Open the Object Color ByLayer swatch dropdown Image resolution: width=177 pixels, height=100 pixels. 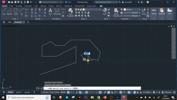tap(132, 9)
